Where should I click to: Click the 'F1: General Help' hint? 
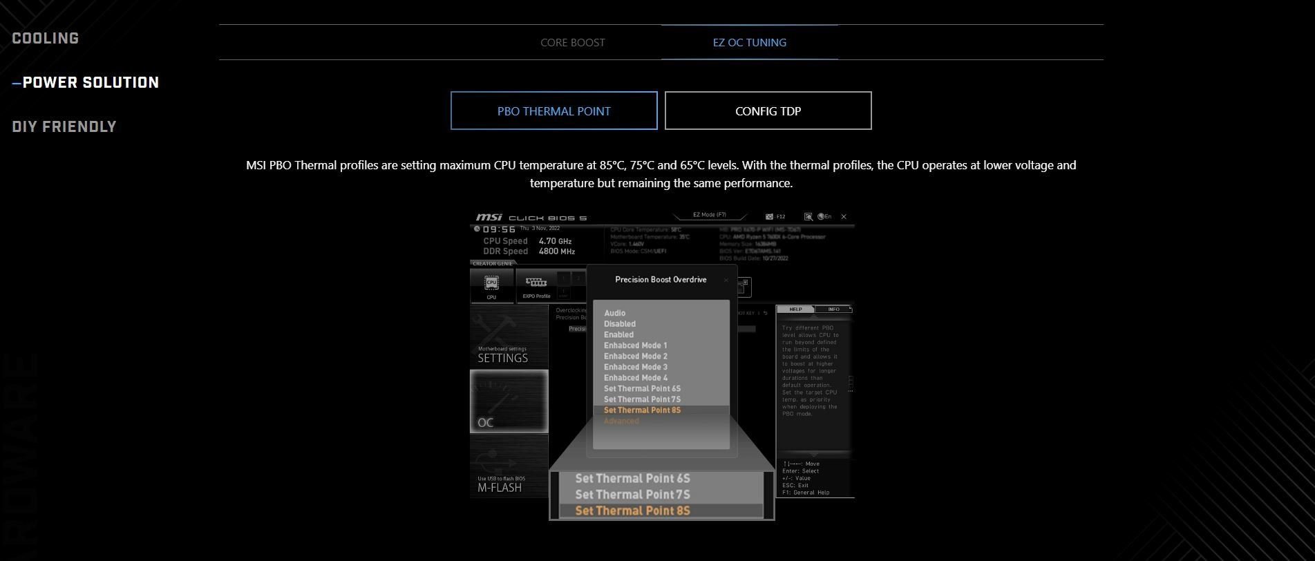coord(805,493)
